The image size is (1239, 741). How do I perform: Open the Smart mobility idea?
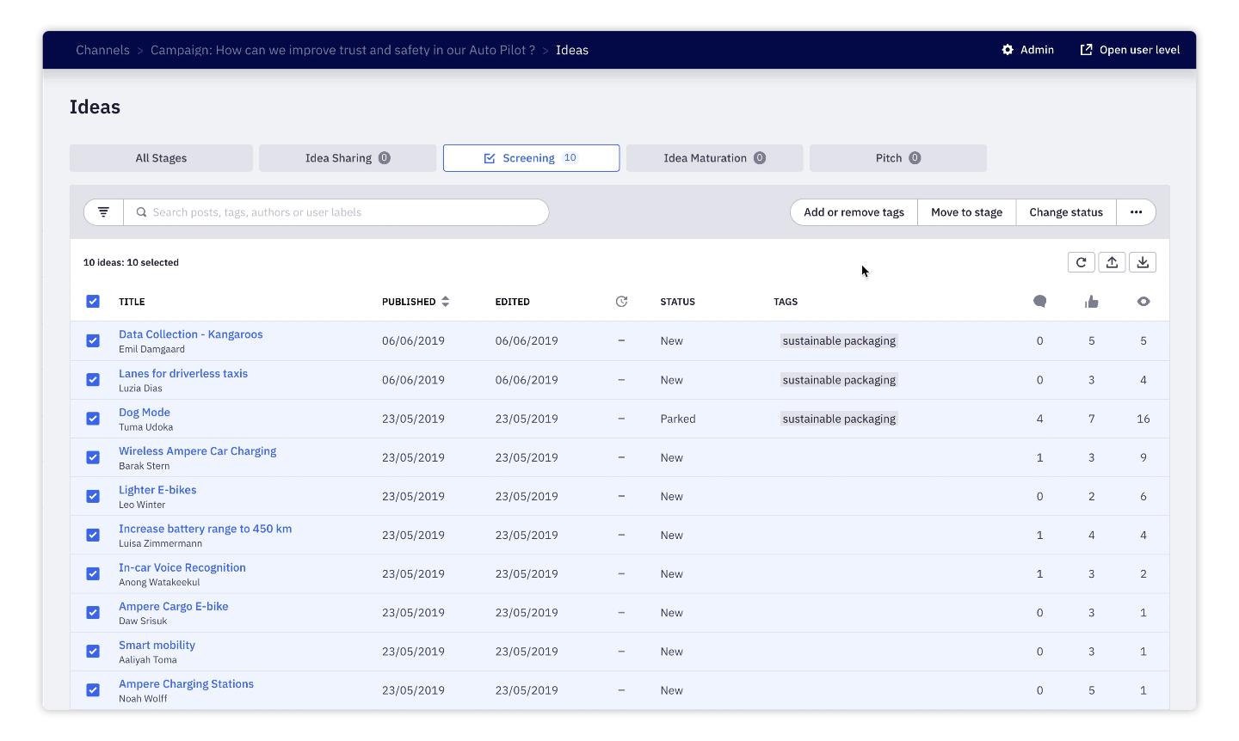157,645
